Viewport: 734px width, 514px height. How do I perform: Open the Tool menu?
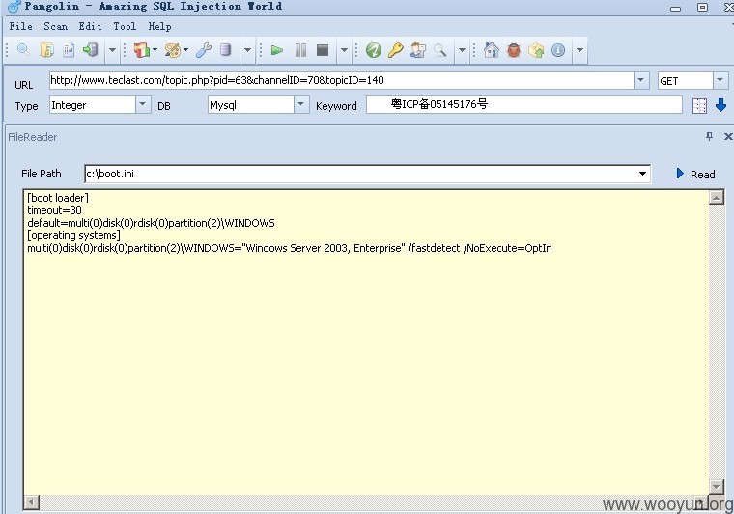click(x=125, y=26)
